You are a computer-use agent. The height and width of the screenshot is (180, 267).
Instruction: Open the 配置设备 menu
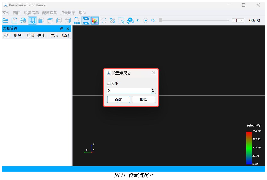coord(50,13)
